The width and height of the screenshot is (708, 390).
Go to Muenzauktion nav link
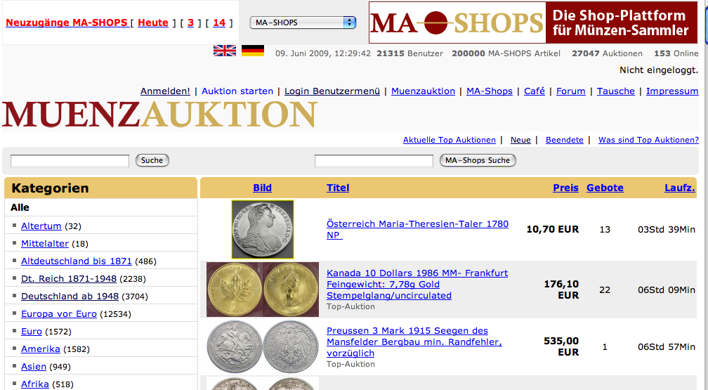click(423, 91)
